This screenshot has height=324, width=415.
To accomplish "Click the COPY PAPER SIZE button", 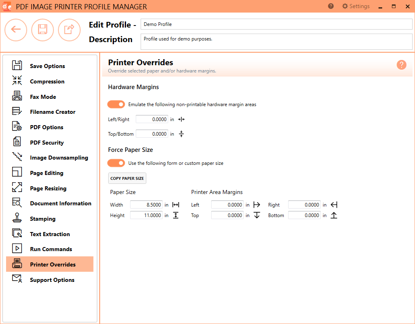I will click(127, 178).
